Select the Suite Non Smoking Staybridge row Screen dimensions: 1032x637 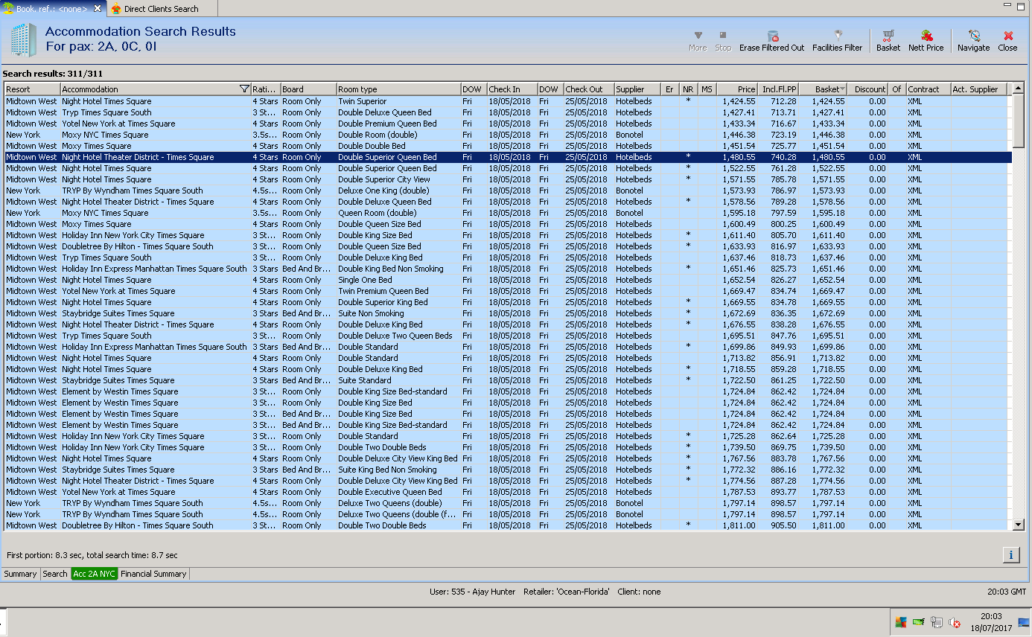point(508,313)
